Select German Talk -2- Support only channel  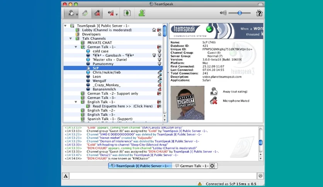(113, 93)
